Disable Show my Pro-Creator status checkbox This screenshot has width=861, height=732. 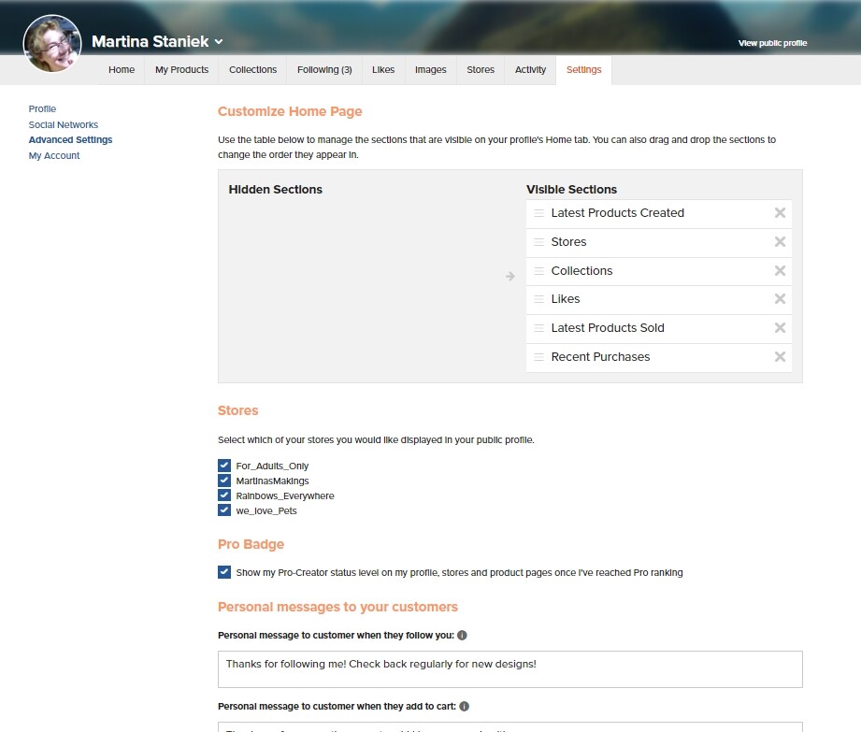click(224, 572)
